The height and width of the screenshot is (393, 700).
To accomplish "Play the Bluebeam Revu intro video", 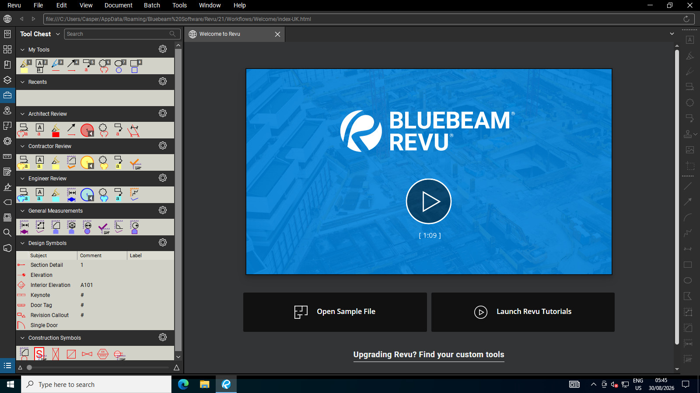I will (x=429, y=201).
